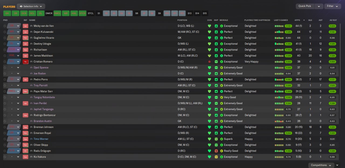The width and height of the screenshot is (345, 168).
Task: Click the Vac badge next to Ko Itakura
Action: tap(25, 157)
